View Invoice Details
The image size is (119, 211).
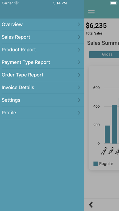[42, 88]
